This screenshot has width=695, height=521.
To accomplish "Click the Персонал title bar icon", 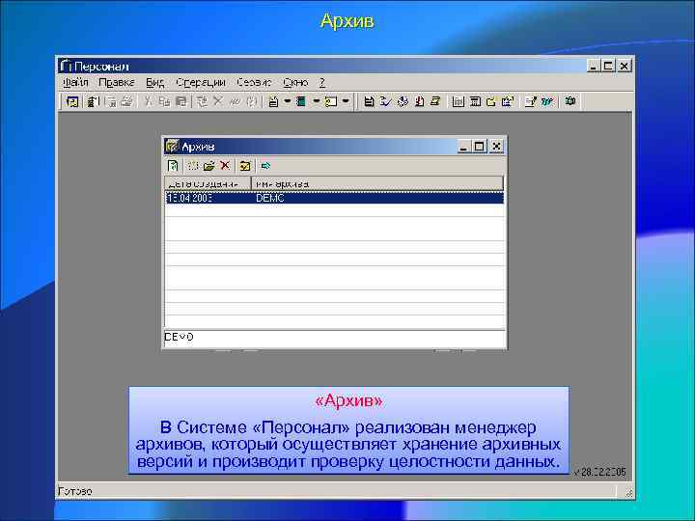I will 66,66.
